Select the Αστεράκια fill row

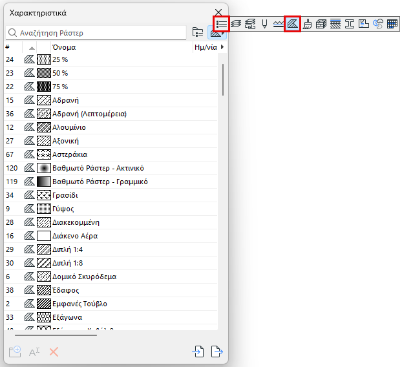111,154
